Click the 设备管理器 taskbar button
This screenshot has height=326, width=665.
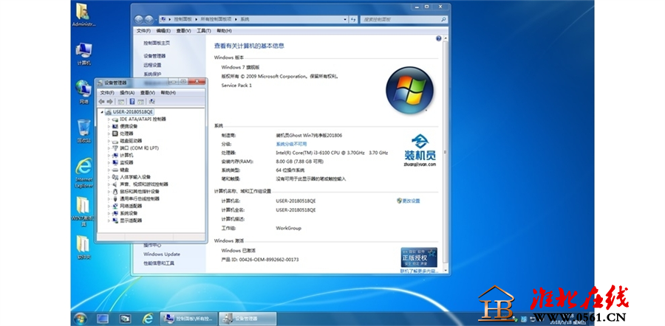pyautogui.click(x=248, y=319)
